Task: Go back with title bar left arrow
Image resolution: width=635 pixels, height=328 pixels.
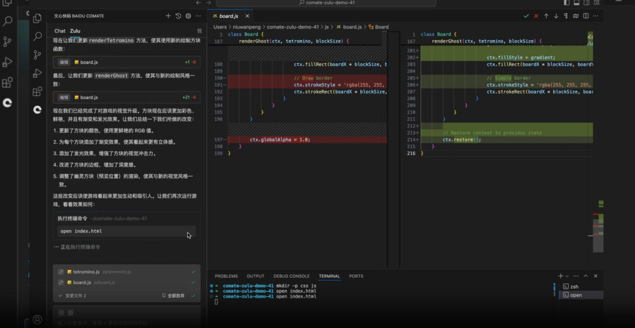Action: pos(198,2)
